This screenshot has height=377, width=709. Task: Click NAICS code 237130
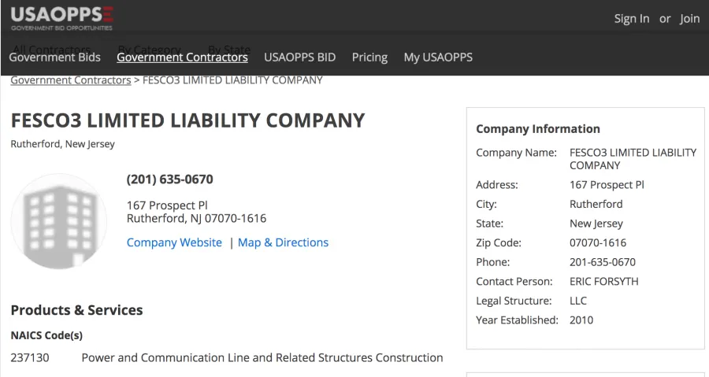point(30,357)
